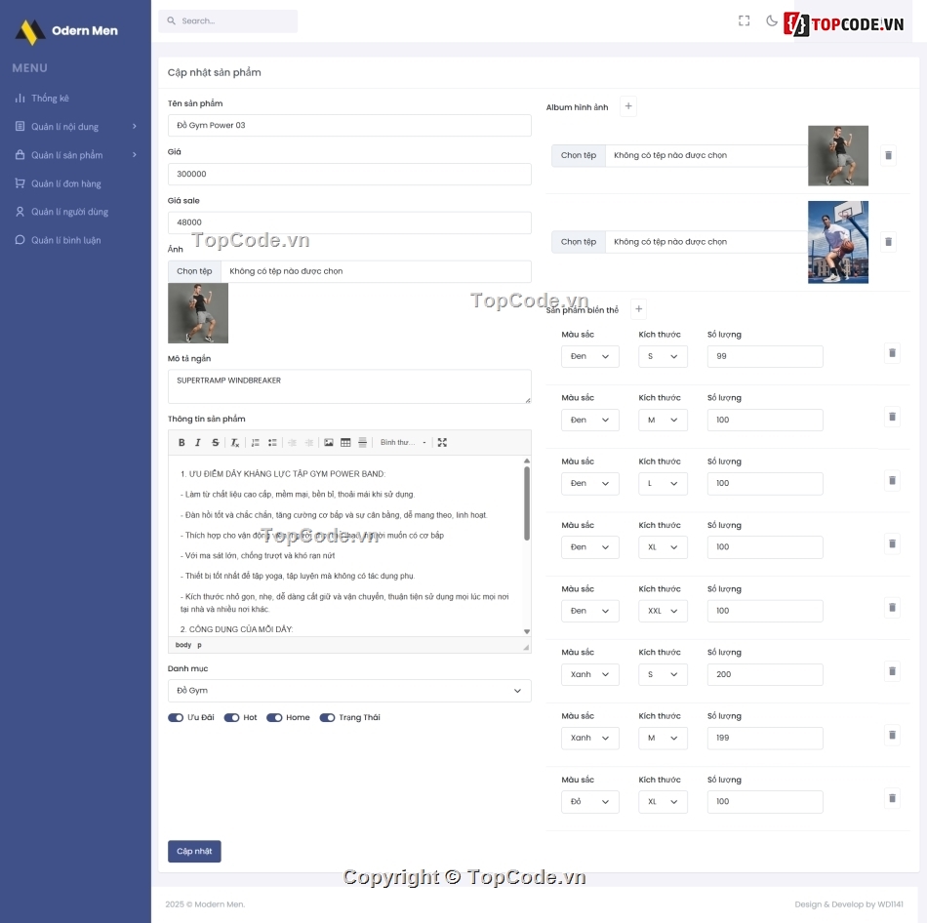
Task: Toggle the Hot switch
Action: (232, 717)
